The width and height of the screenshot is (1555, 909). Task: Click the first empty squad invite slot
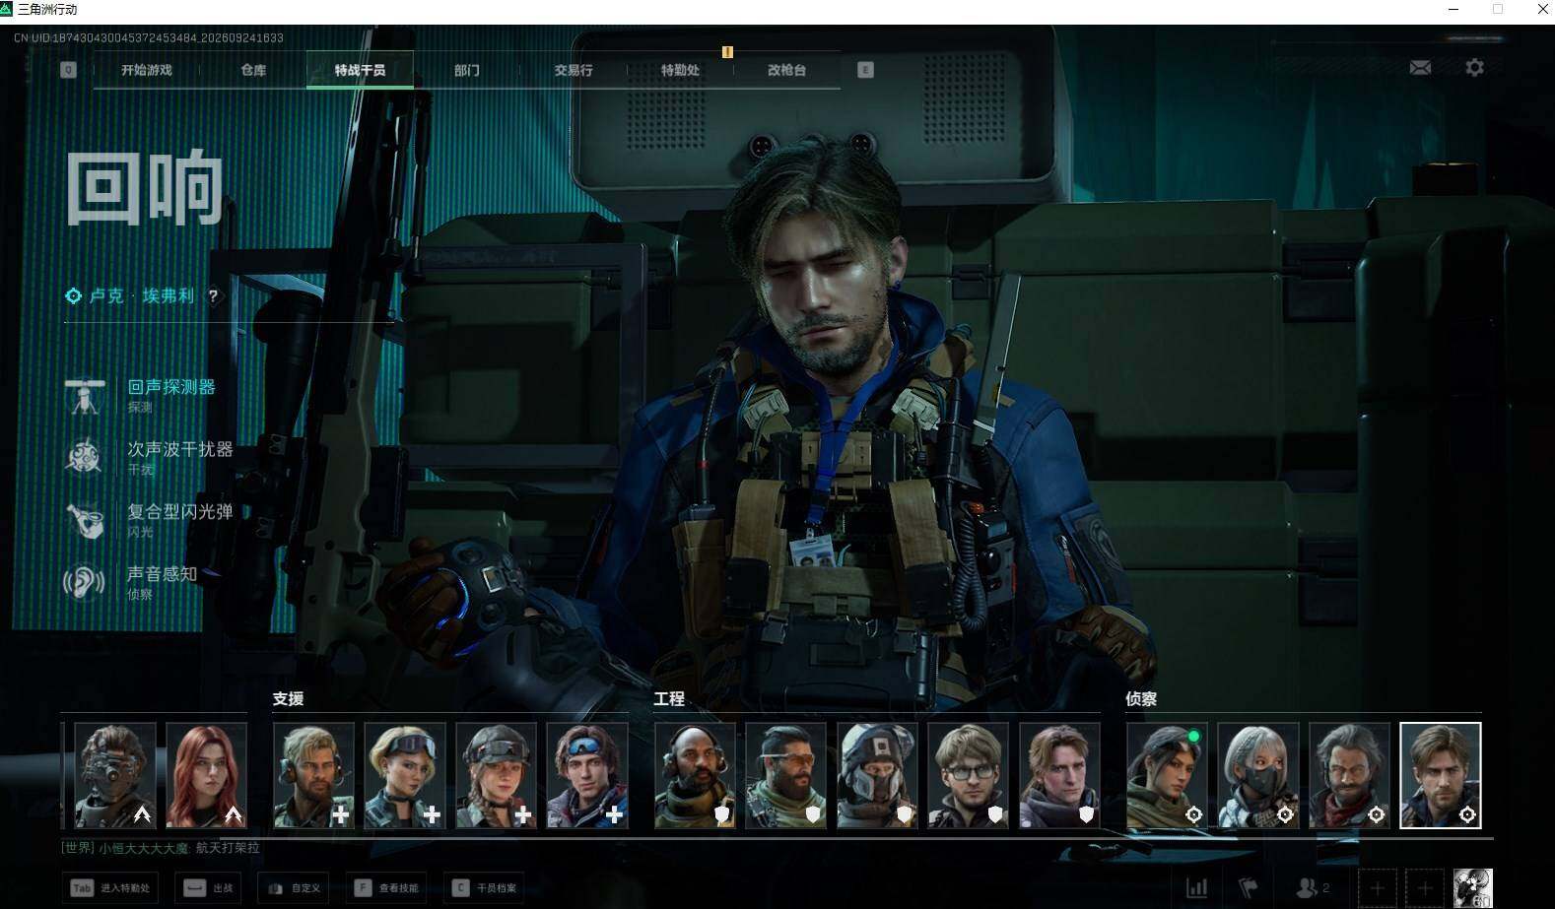point(1377,888)
